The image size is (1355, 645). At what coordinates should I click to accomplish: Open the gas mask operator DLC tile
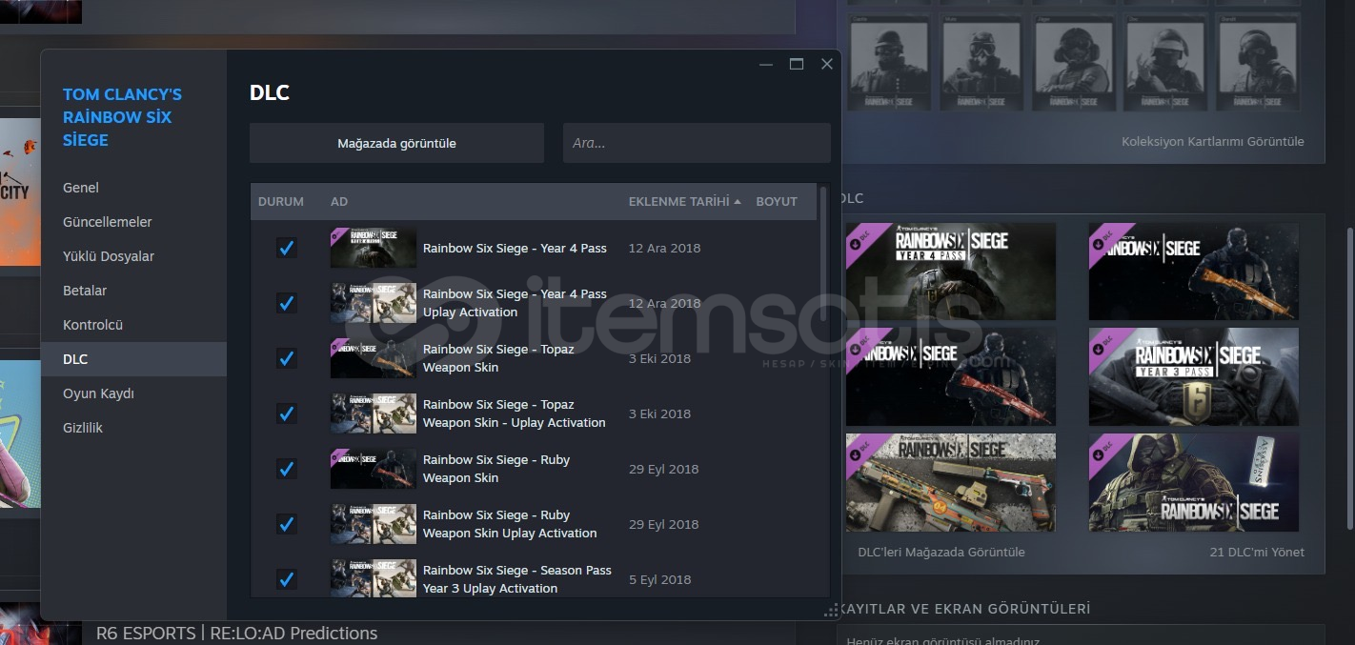[1194, 482]
